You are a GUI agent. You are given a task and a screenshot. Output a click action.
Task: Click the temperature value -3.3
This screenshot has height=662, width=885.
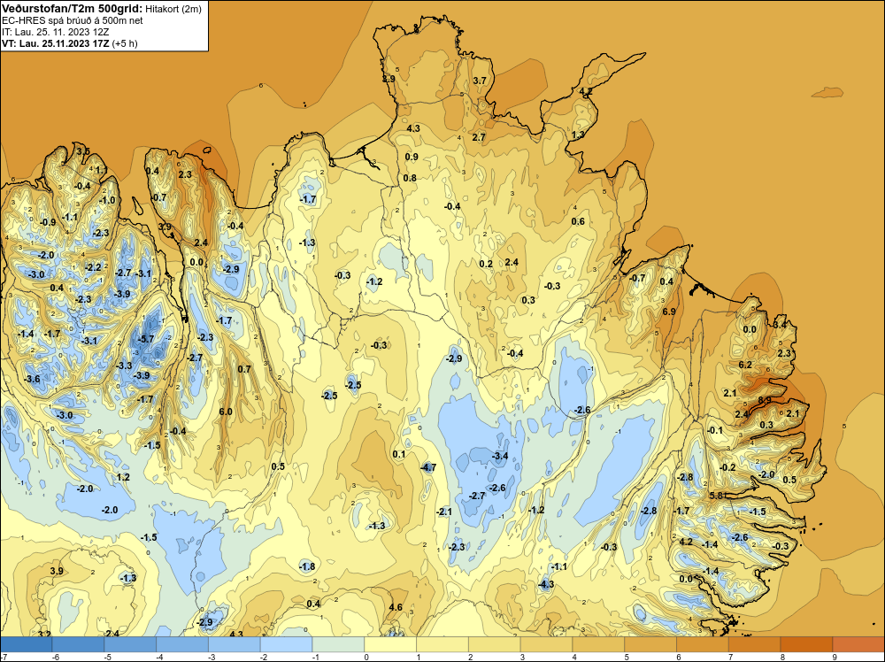[124, 366]
